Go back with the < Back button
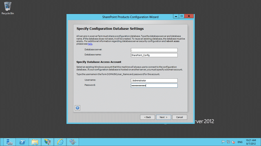This screenshot has width=261, height=146. [x=147, y=117]
